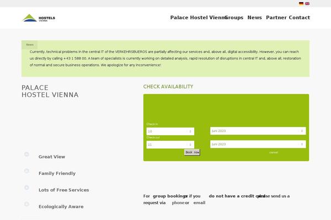
Task: Click the icon beside Great View
Action: pyautogui.click(x=26, y=155)
